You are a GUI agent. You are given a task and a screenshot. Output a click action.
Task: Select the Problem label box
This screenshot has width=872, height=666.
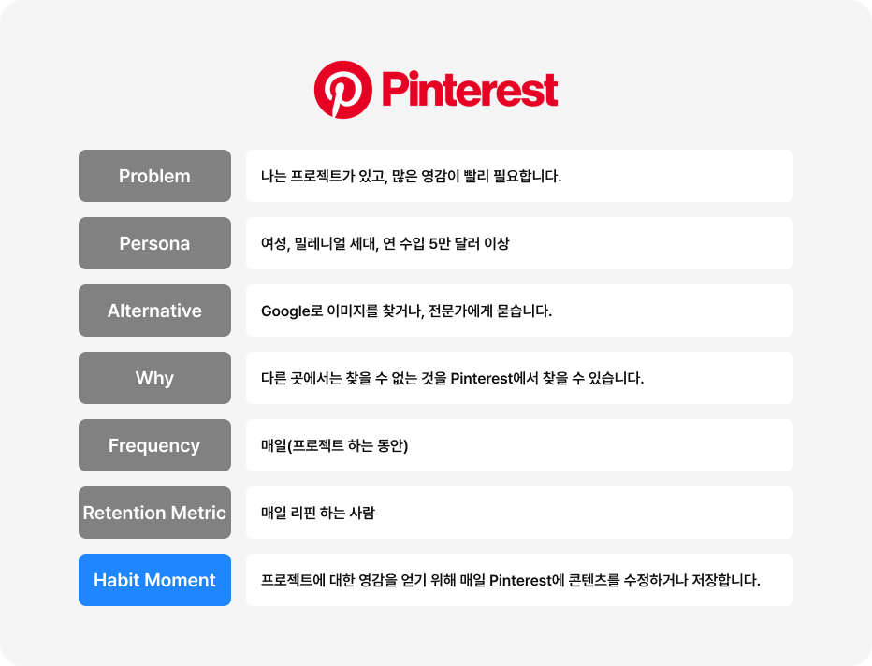154,176
